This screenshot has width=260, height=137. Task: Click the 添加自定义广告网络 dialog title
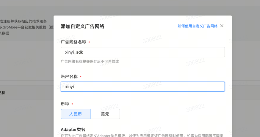82,27
